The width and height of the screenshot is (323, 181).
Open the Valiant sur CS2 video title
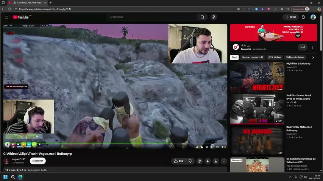pos(301,161)
